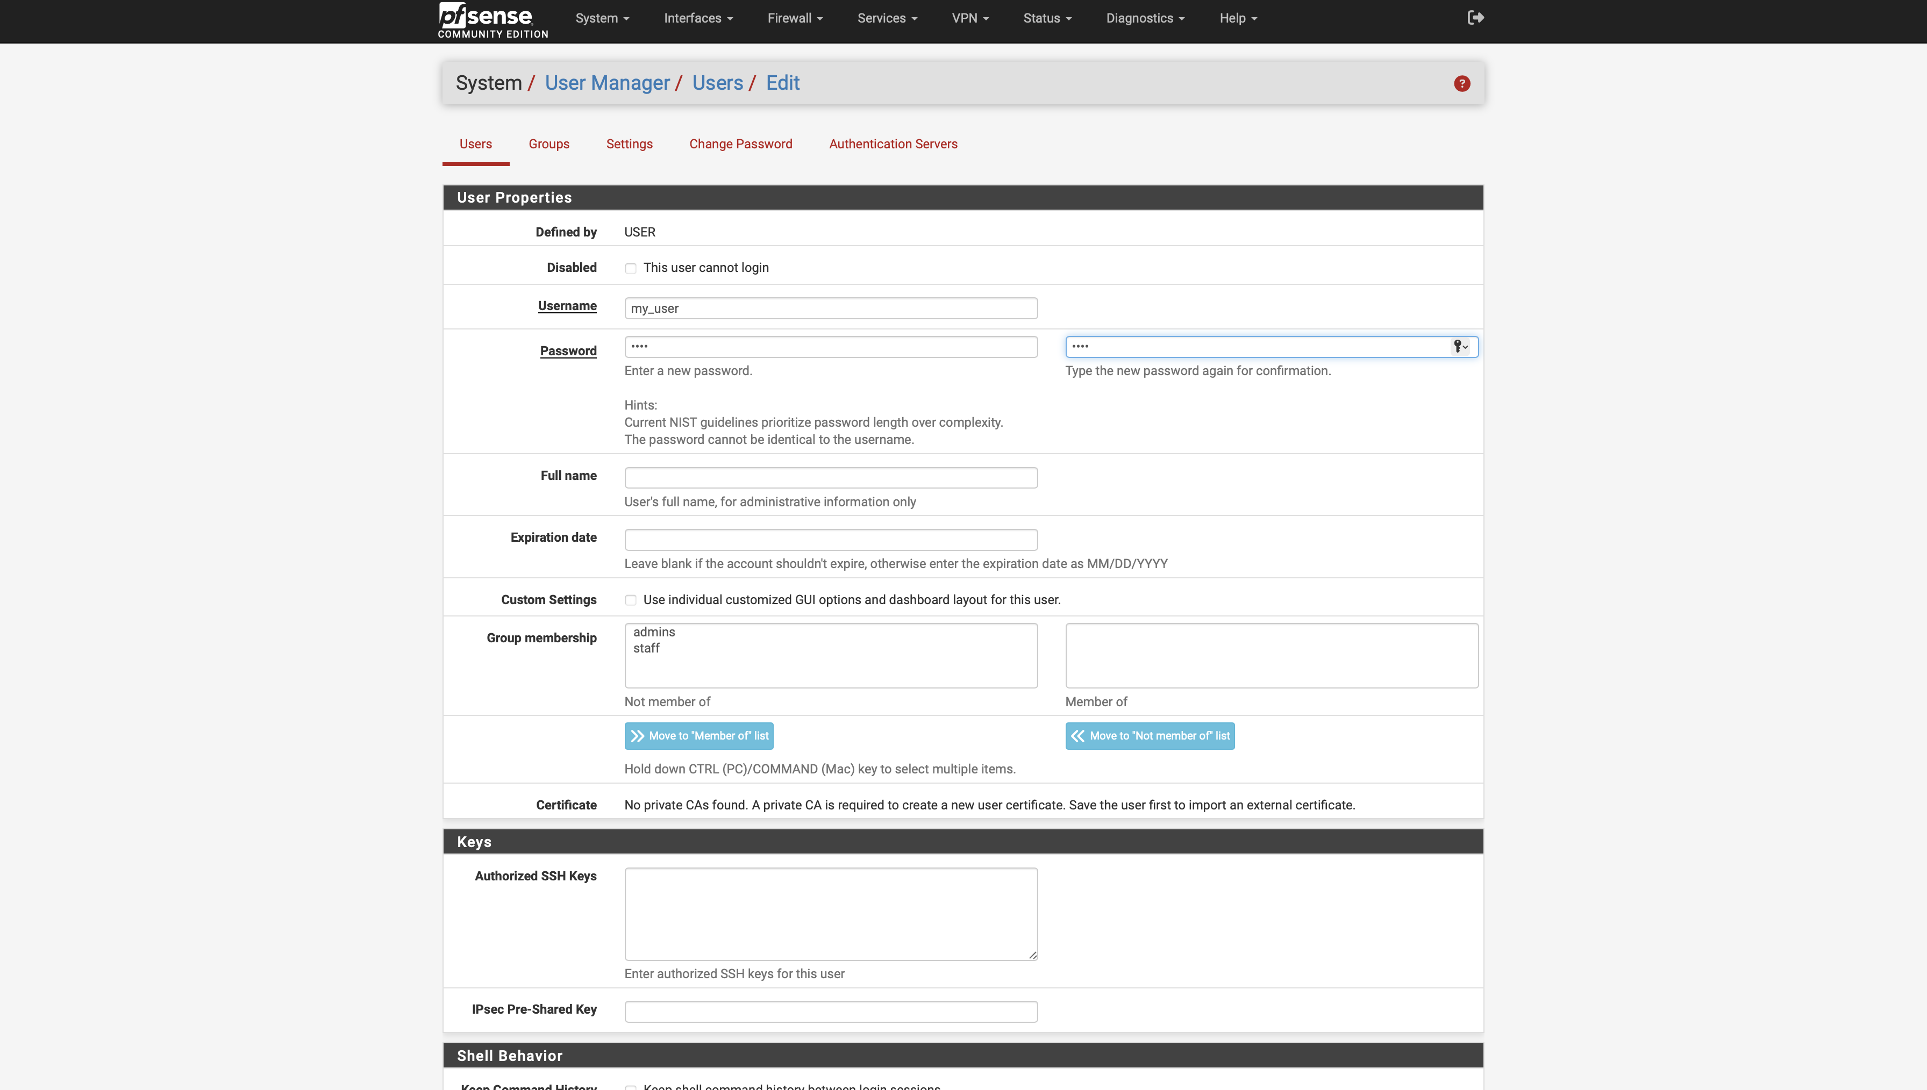Click the Username input field

pyautogui.click(x=830, y=307)
